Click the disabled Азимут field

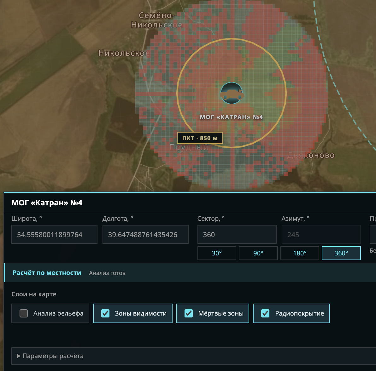[321, 234]
